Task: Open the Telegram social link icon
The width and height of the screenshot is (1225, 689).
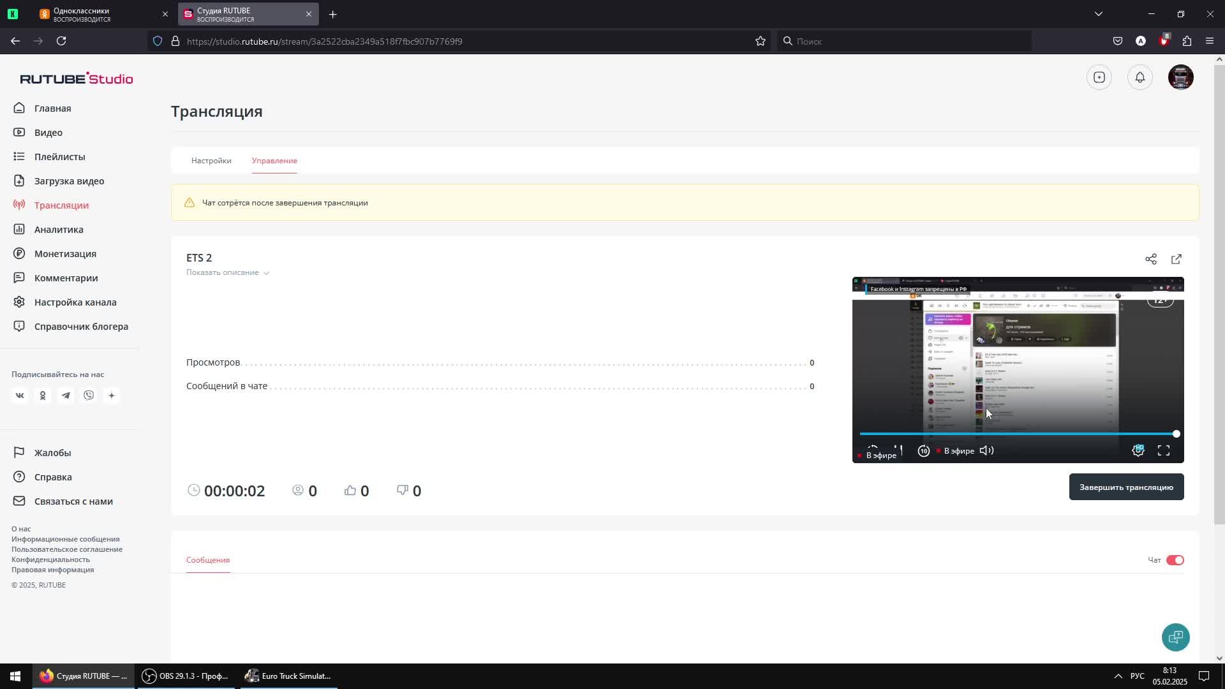Action: pos(66,396)
